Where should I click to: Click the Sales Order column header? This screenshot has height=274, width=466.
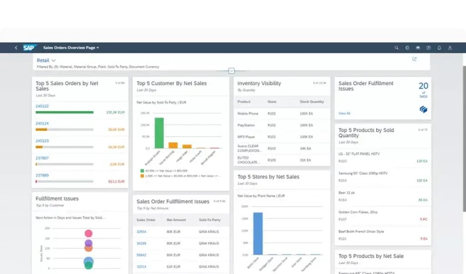[146, 220]
